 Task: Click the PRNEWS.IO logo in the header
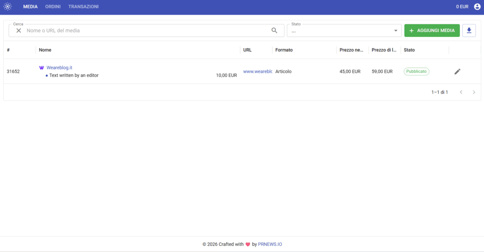pyautogui.click(x=8, y=7)
